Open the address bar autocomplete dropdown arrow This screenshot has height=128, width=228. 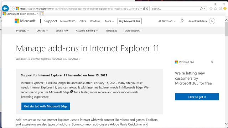141,8
